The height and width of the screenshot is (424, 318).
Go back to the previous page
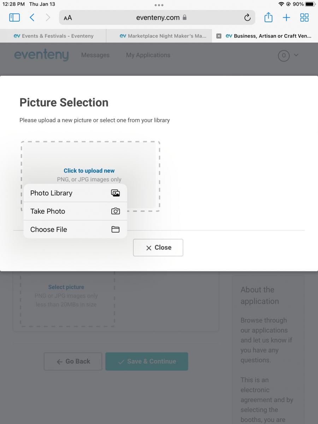pyautogui.click(x=32, y=17)
